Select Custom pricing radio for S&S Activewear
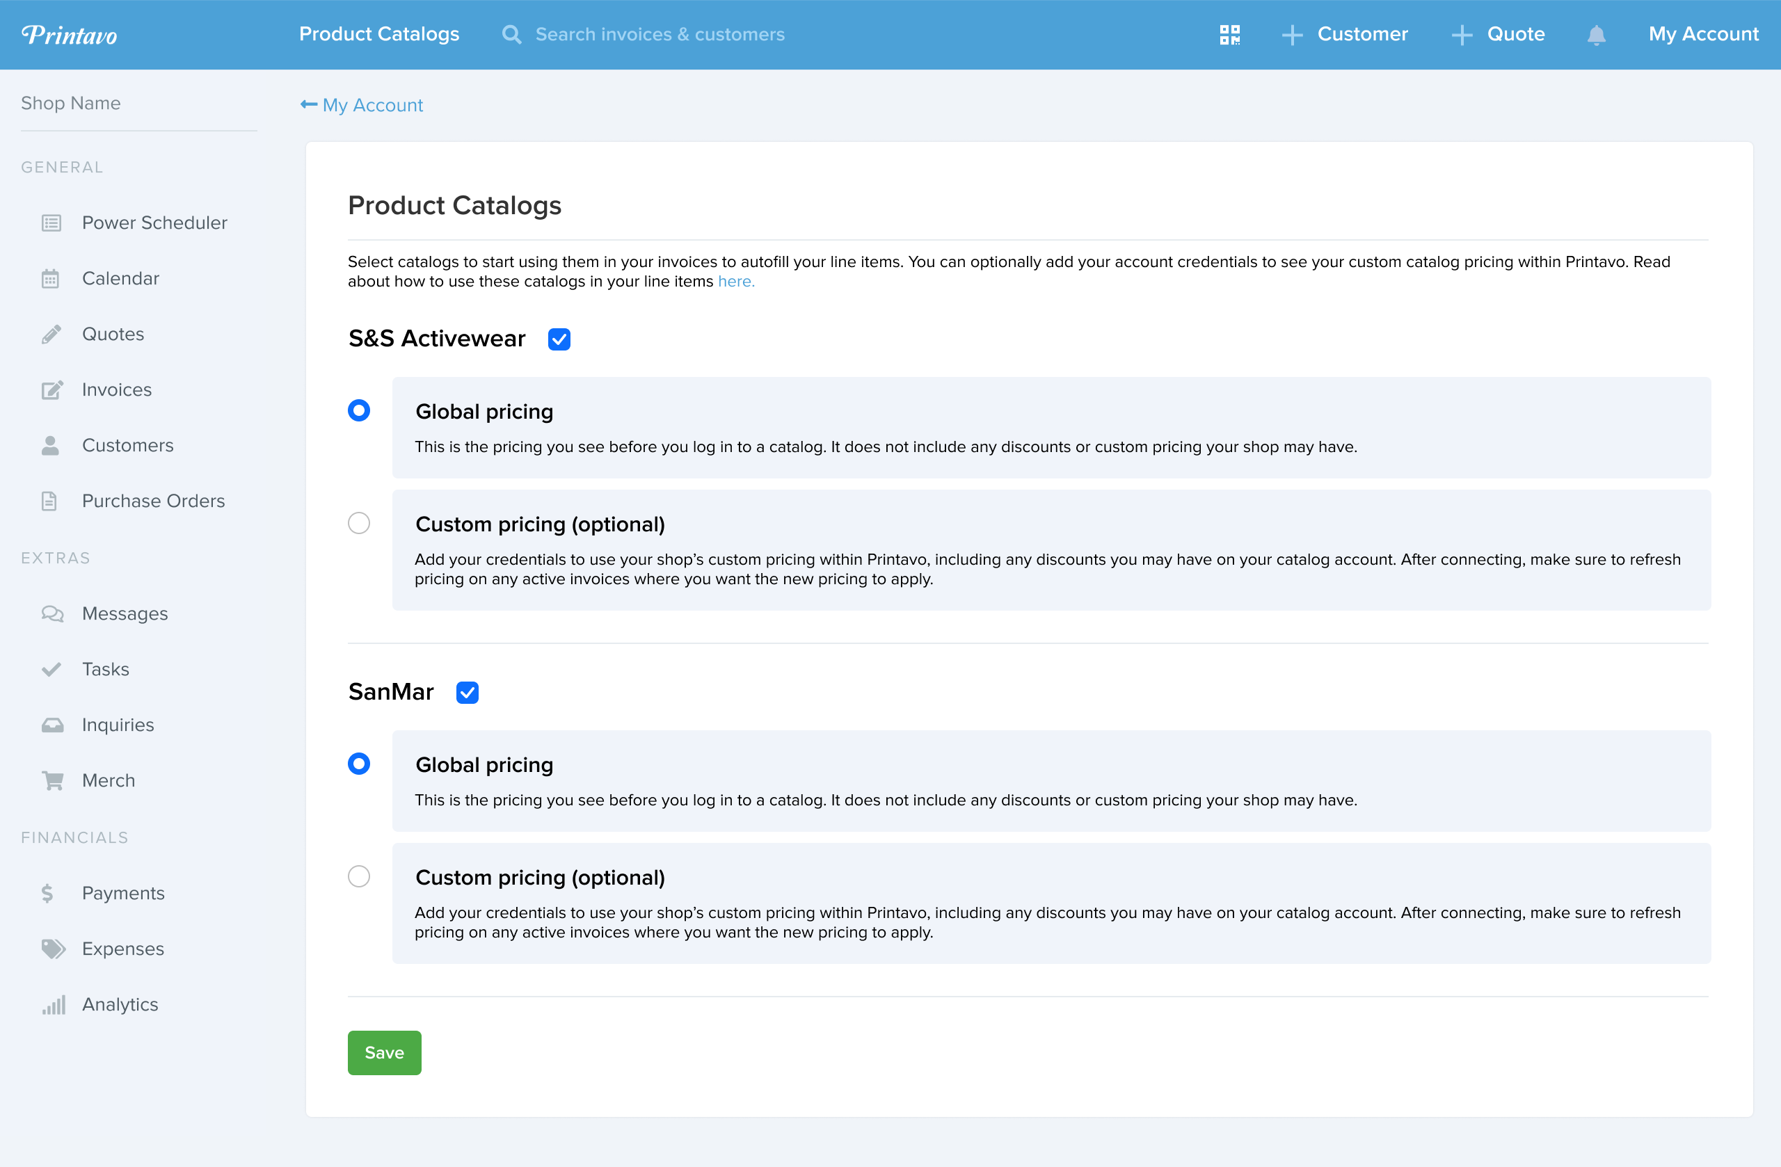Screen dimensions: 1781x1167 [x=359, y=523]
